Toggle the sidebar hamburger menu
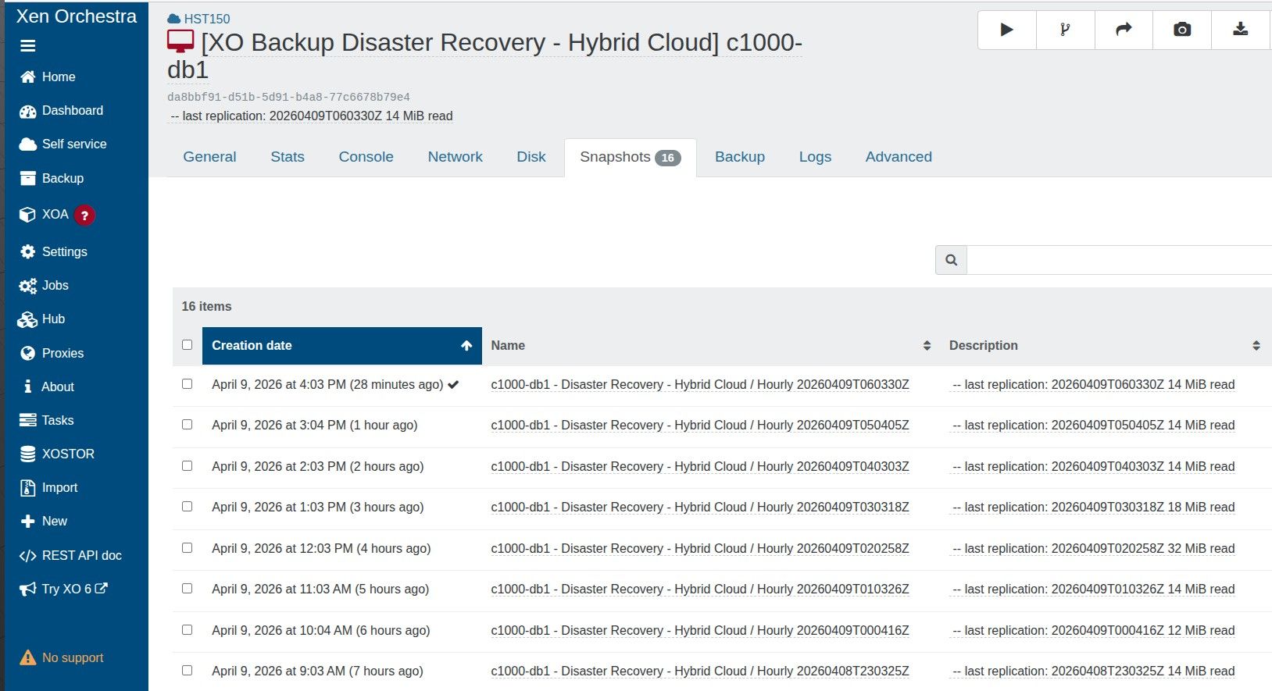Screen dimensions: 1272x691 pos(28,46)
